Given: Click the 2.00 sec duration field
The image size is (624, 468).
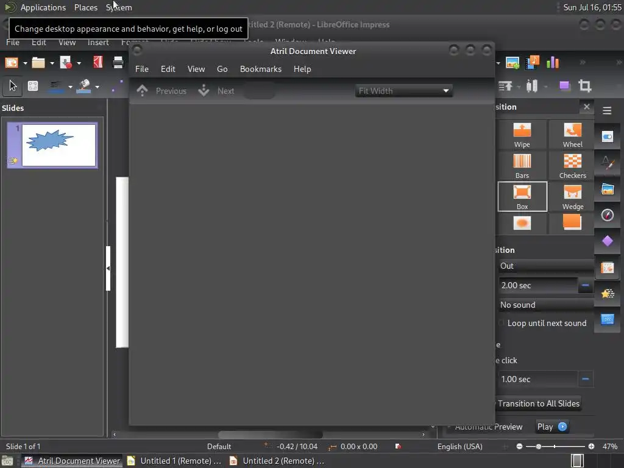Looking at the screenshot, I should pos(537,285).
